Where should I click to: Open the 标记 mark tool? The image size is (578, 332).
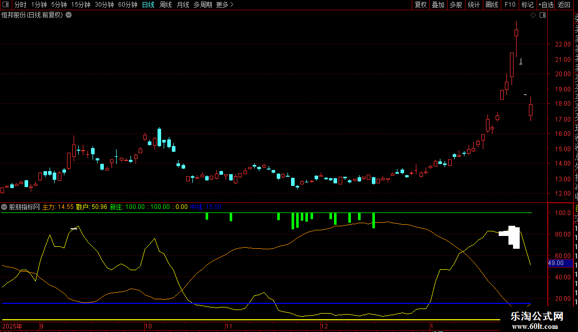click(x=527, y=5)
